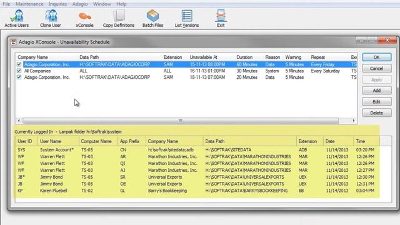Click the schedule Data Path column header
Viewport: 400px width, 225px height.
[x=89, y=57]
